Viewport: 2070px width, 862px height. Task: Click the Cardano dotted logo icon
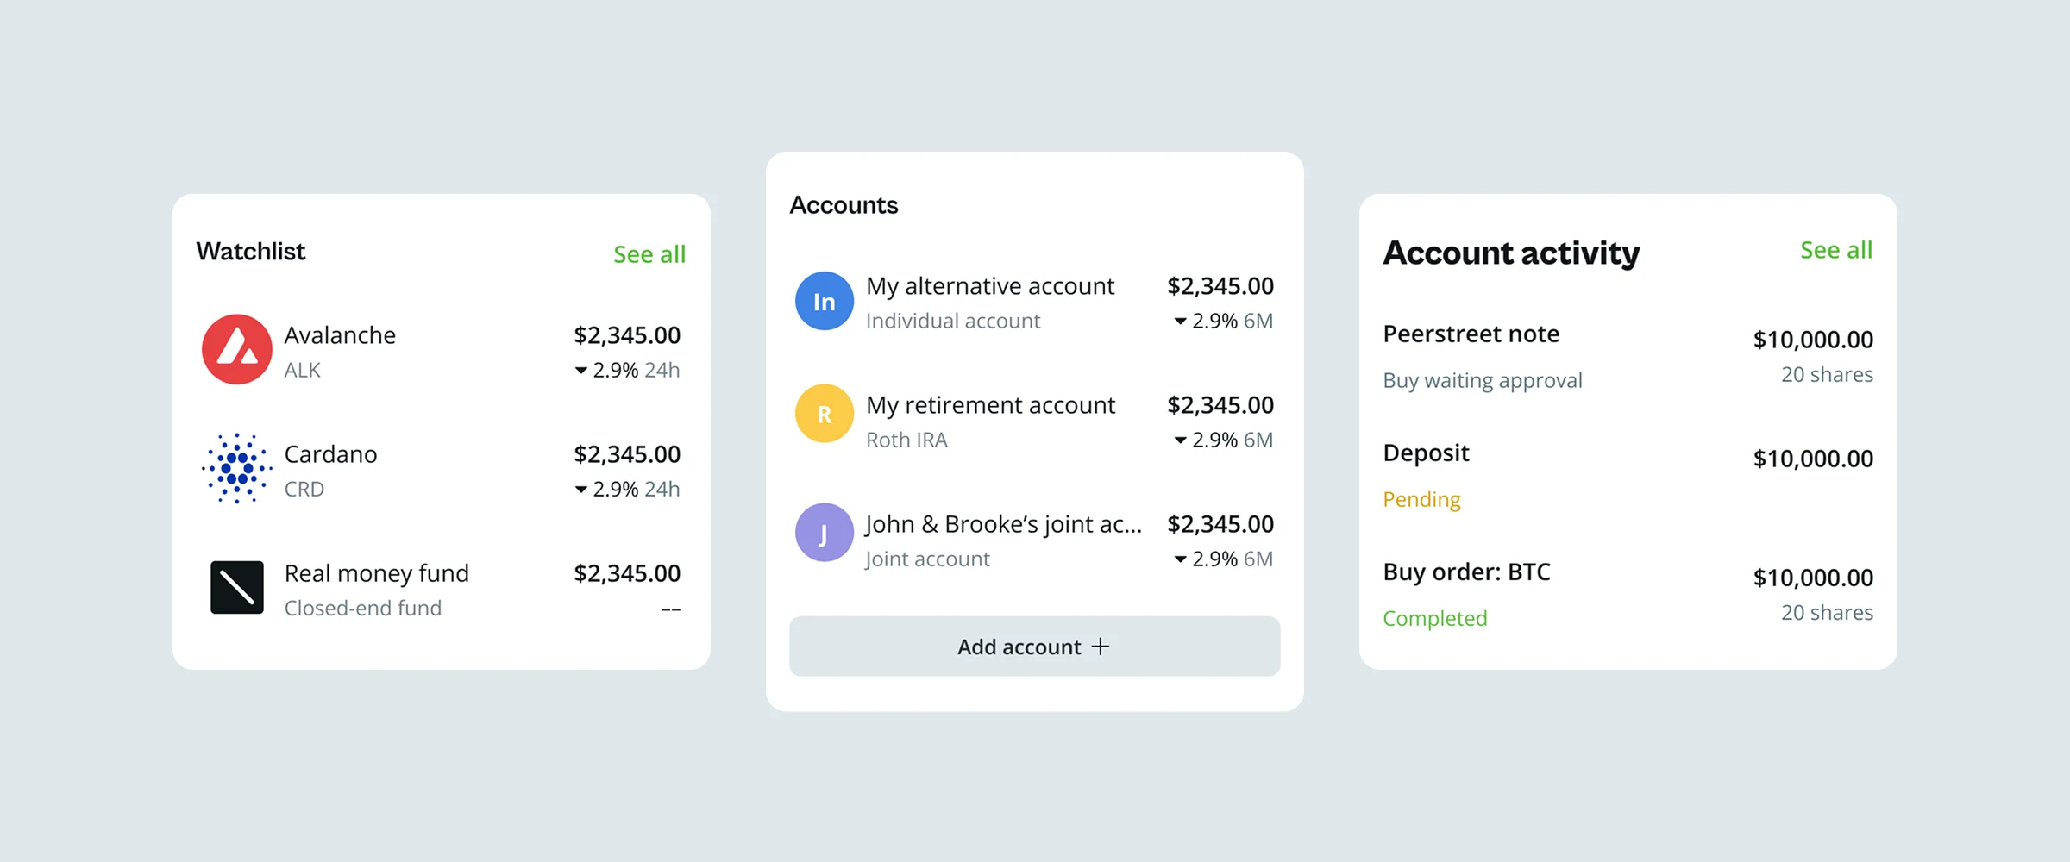(237, 468)
